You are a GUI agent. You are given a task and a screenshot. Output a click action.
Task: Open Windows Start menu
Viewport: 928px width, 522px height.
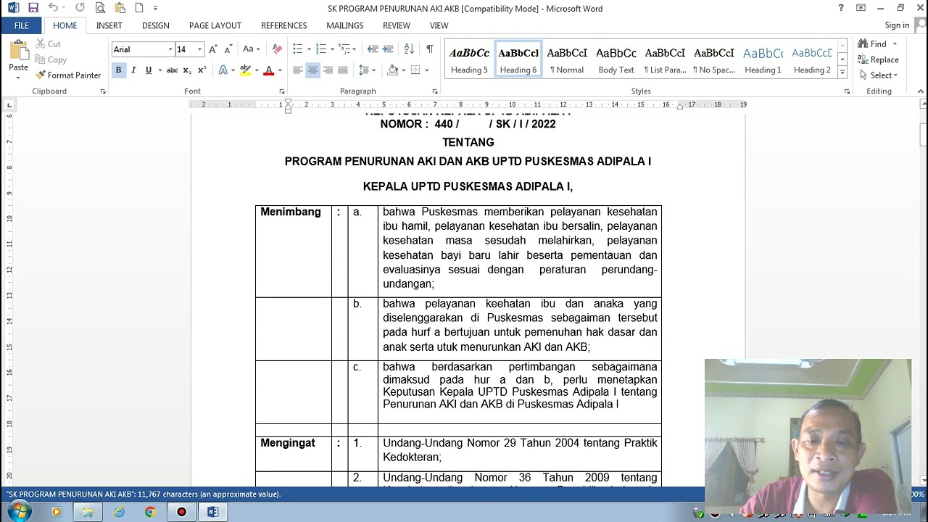tap(20, 512)
